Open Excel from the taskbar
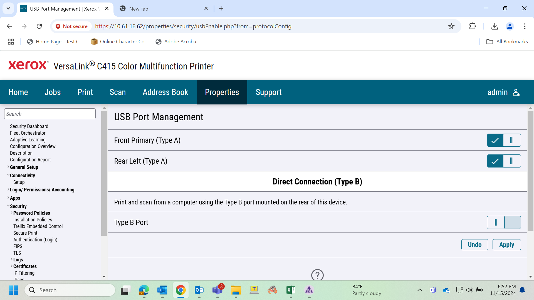Image resolution: width=534 pixels, height=300 pixels. coord(291,290)
